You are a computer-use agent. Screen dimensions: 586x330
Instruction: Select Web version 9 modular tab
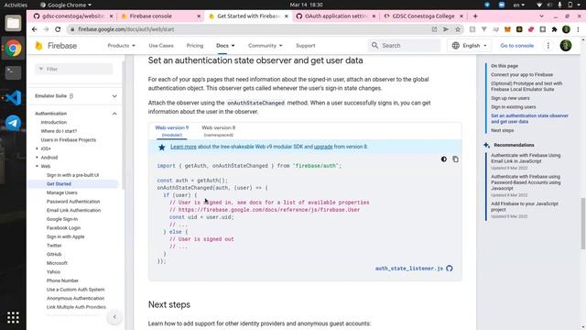(172, 131)
